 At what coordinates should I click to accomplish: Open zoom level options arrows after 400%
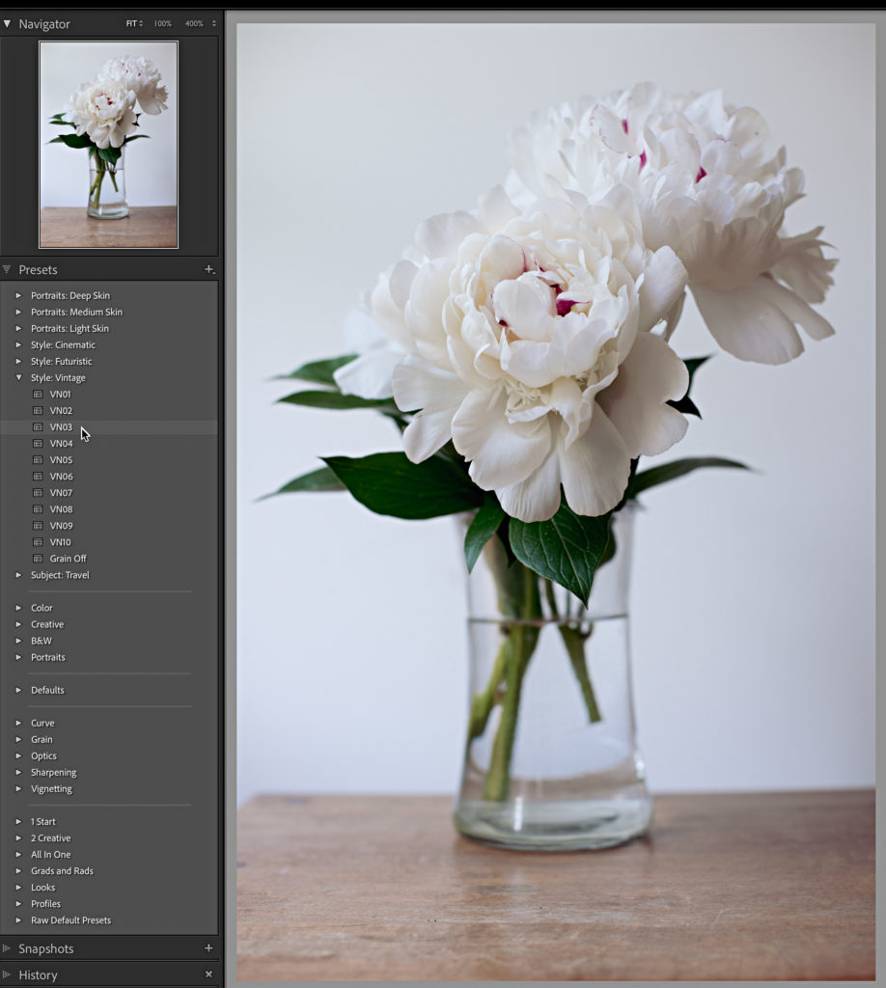point(213,23)
